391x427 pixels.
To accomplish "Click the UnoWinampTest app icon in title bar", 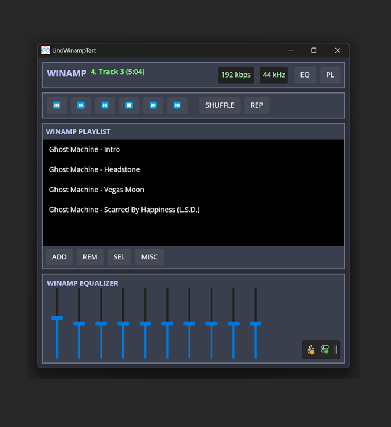I will click(46, 50).
